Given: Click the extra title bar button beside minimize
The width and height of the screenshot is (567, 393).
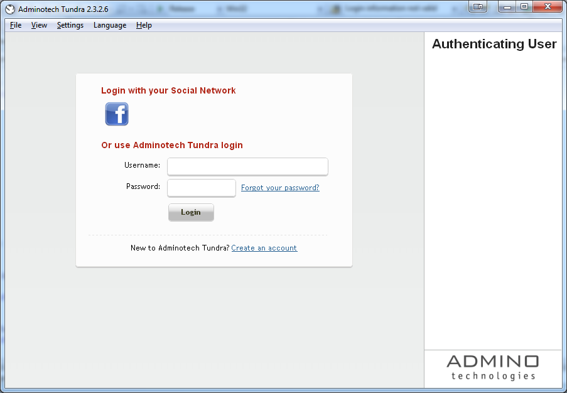Looking at the screenshot, I should point(478,6).
